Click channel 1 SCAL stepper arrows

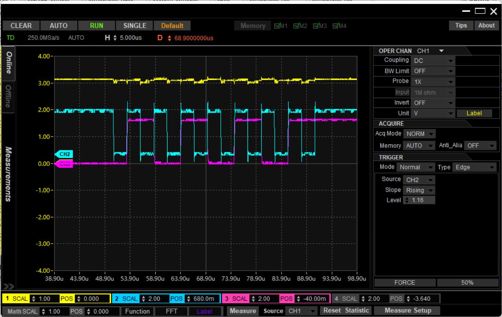[33, 299]
